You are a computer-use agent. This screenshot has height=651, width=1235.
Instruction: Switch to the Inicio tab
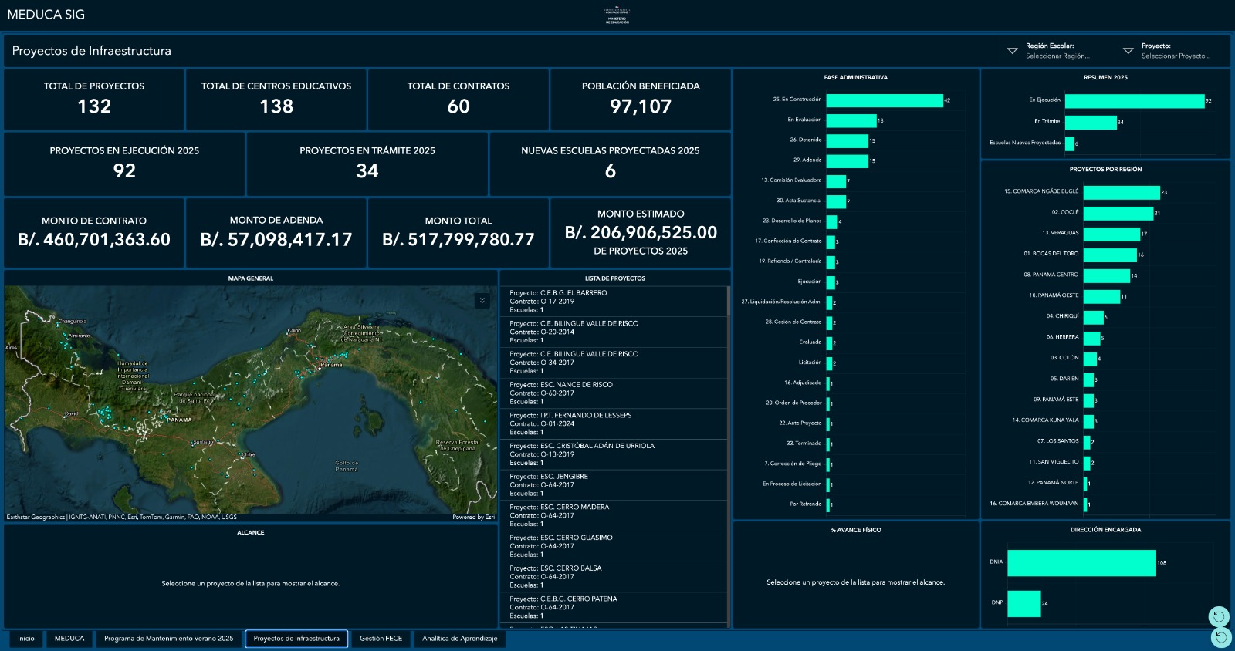tap(26, 639)
